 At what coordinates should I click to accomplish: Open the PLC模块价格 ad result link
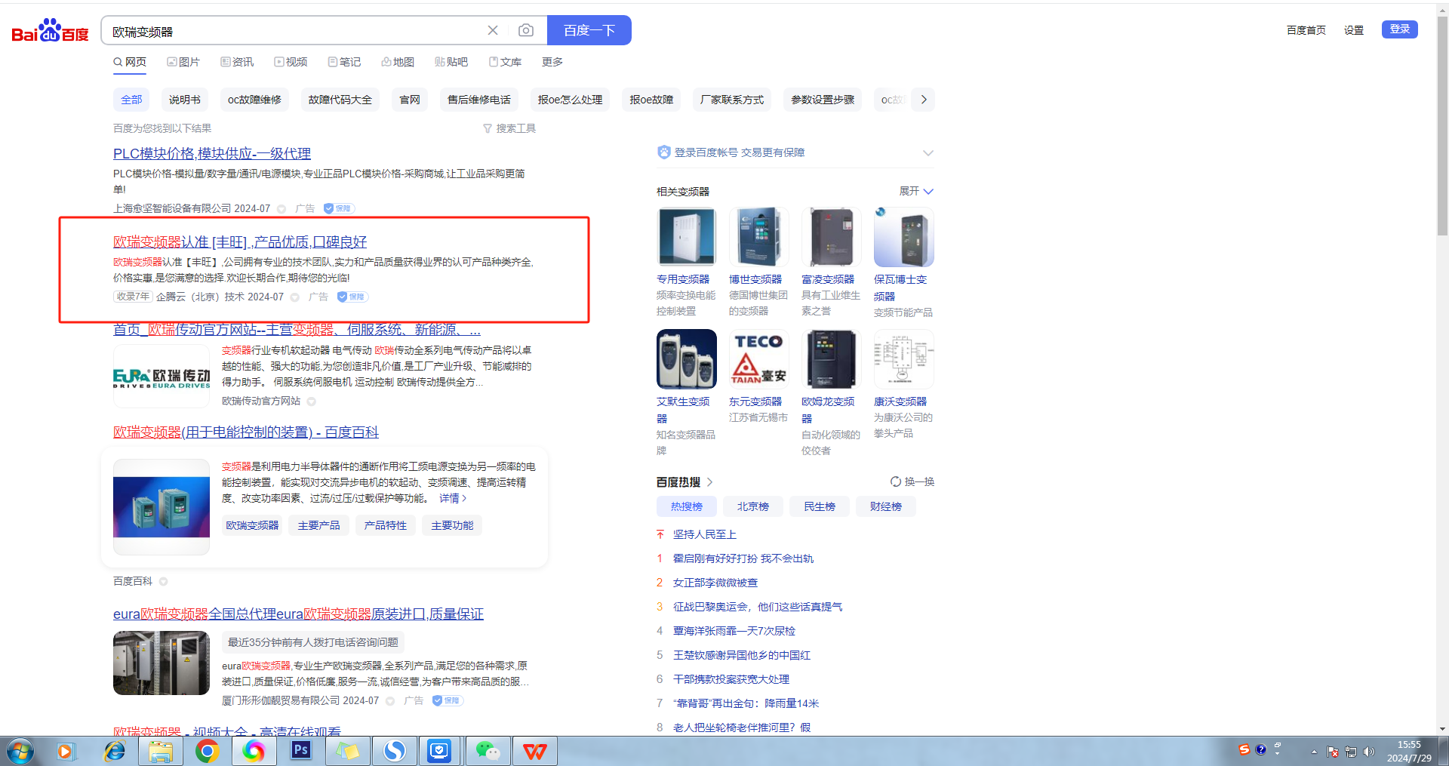pos(212,154)
